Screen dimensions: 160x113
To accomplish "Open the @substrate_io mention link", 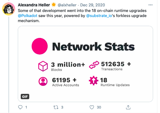I will coord(99,16).
